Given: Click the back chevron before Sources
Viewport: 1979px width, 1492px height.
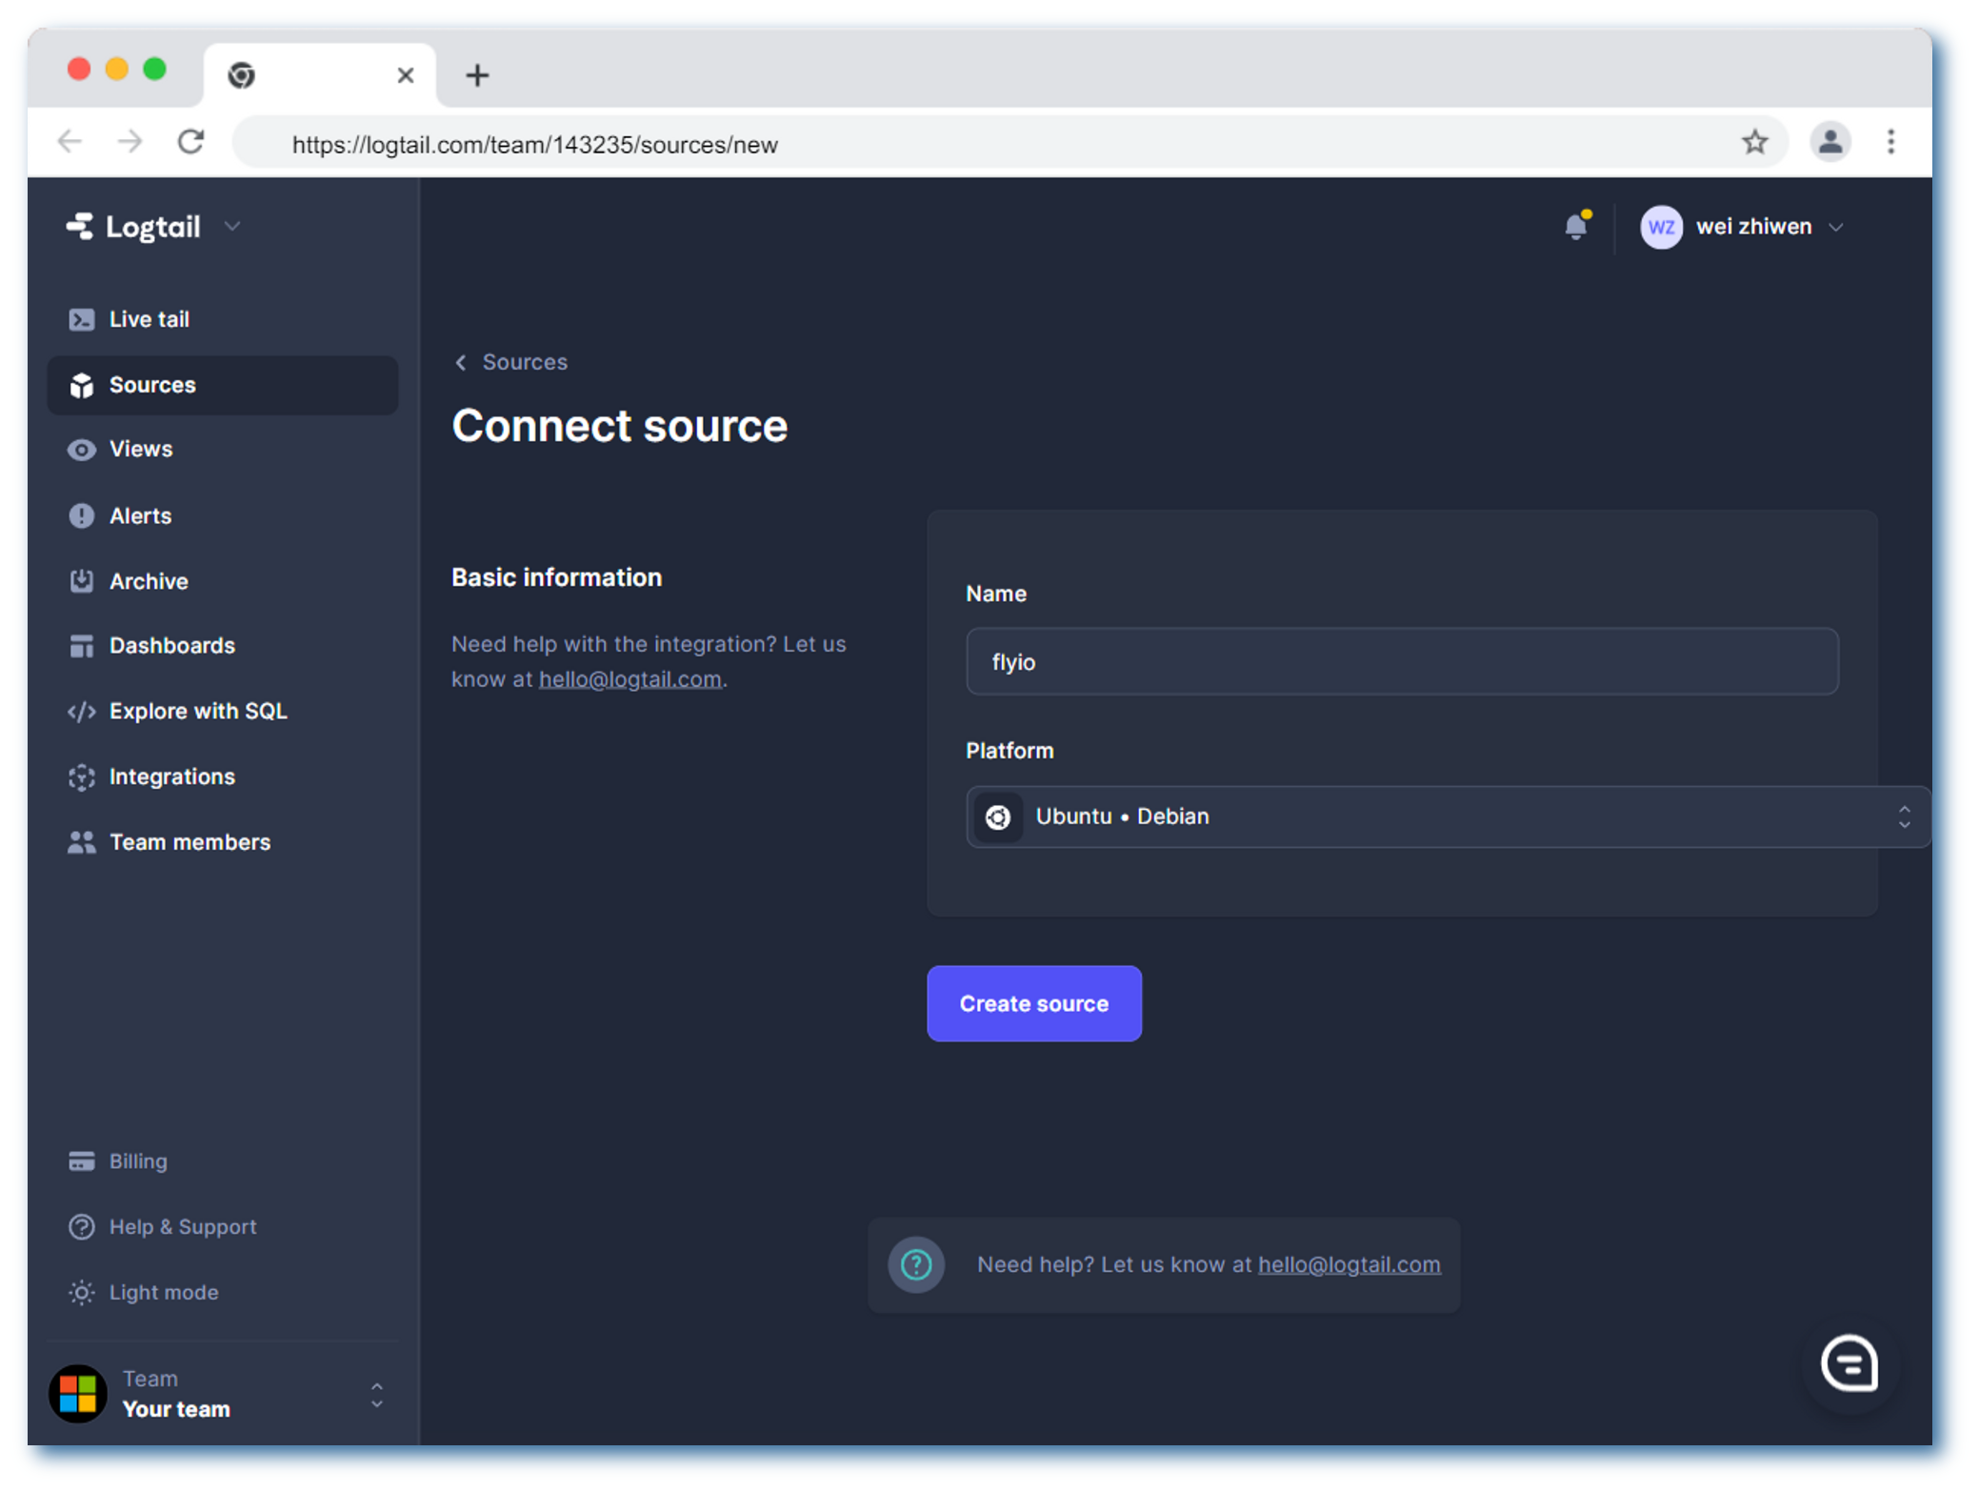Looking at the screenshot, I should point(461,362).
